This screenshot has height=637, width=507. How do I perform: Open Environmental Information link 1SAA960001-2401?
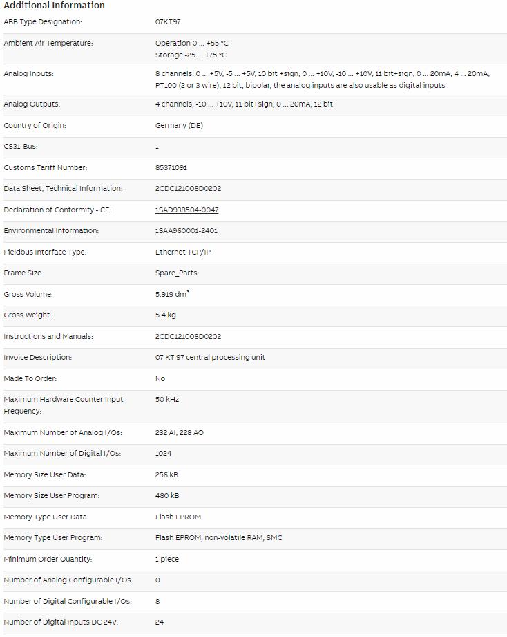pos(186,231)
